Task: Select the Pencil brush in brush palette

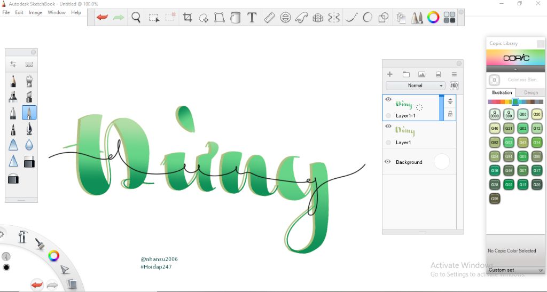Action: click(13, 81)
